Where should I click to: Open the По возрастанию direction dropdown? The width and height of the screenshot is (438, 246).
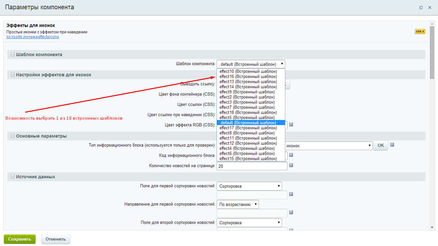(x=237, y=204)
